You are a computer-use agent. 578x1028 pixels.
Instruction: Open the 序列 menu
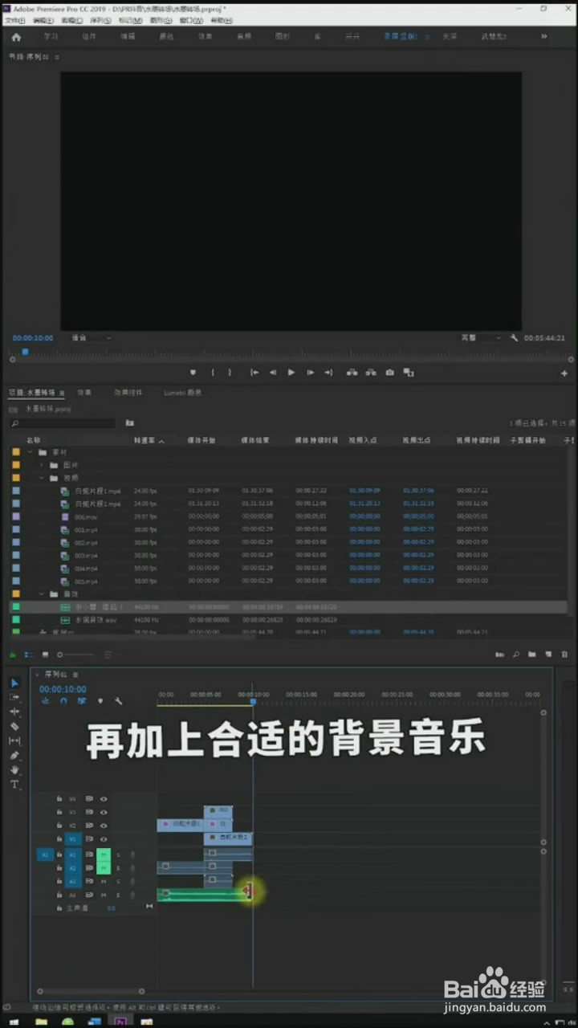click(100, 20)
